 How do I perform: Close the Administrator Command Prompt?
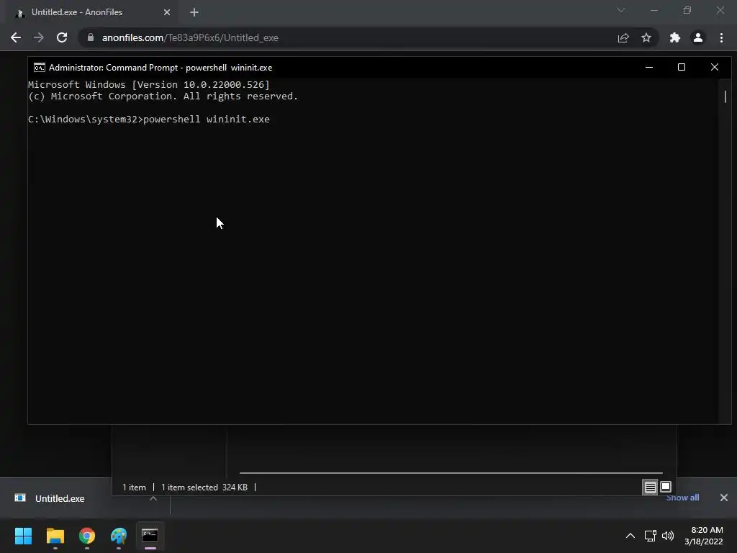[715, 67]
